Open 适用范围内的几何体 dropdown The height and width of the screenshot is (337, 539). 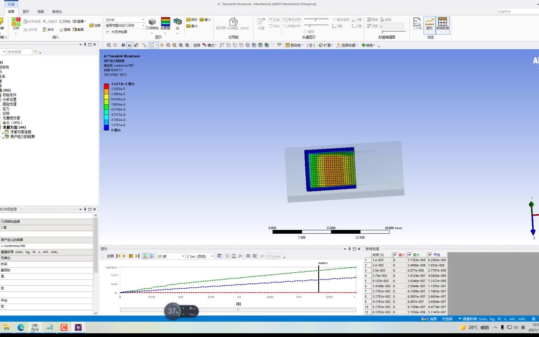tap(125, 26)
